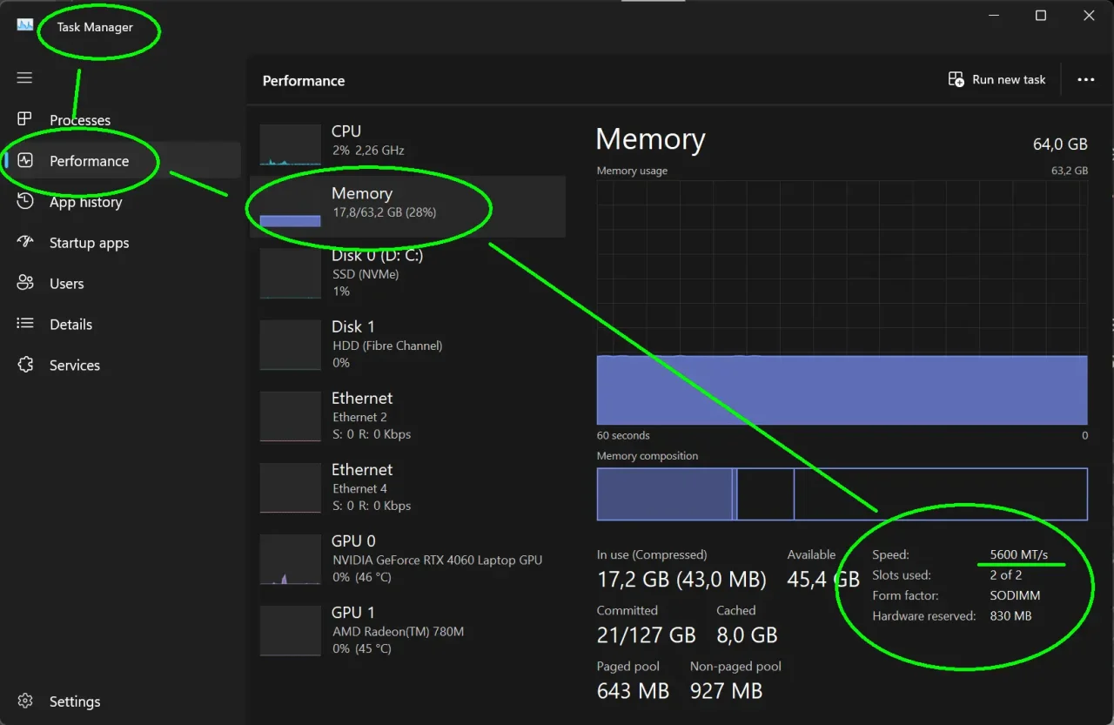1114x725 pixels.
Task: Open Settings gear icon
Action: pos(25,701)
